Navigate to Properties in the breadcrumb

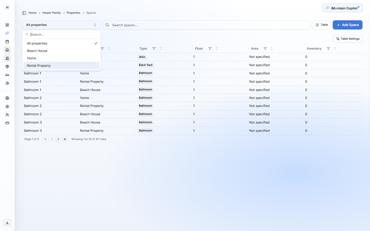73,13
